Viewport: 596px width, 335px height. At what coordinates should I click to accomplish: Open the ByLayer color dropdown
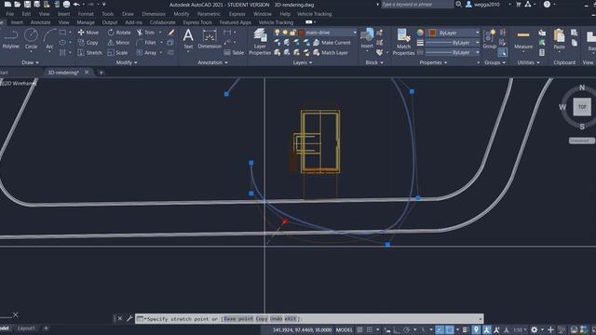click(478, 33)
